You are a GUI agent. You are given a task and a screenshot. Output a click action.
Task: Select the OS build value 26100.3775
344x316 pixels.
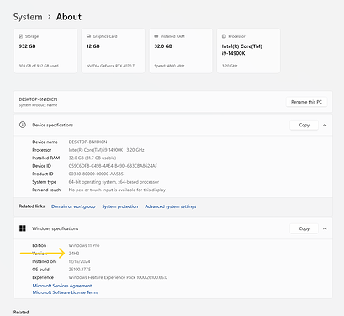[x=80, y=270]
